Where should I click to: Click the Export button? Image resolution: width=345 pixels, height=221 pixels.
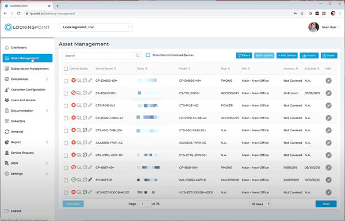click(329, 55)
